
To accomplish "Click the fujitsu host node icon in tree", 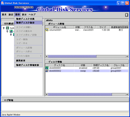I will click(8, 28).
